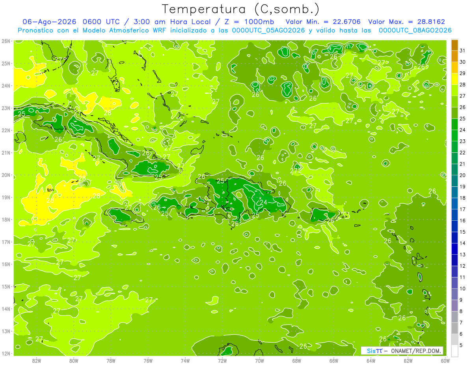Click the longitude axis label "80W"

pos(74,360)
